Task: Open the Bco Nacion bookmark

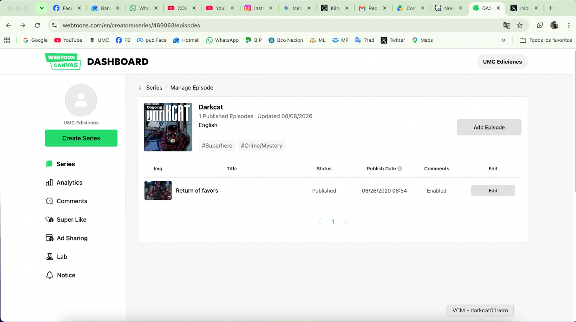Action: (286, 40)
